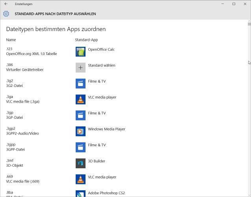Click the vertical scrollbar thumb
251x197 pixels.
coord(249,24)
